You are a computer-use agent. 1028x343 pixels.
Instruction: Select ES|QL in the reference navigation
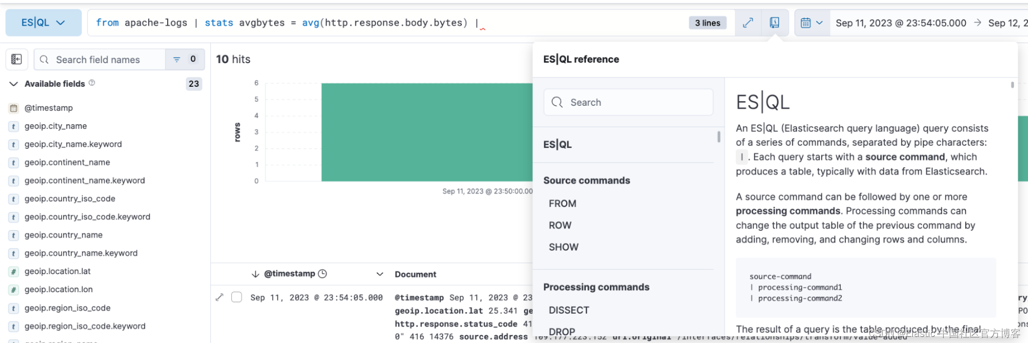pos(557,145)
